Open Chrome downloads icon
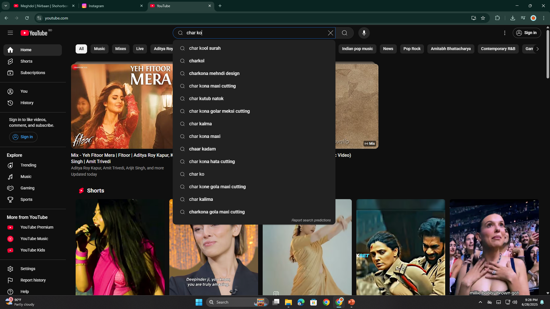This screenshot has width=550, height=309. click(x=513, y=18)
